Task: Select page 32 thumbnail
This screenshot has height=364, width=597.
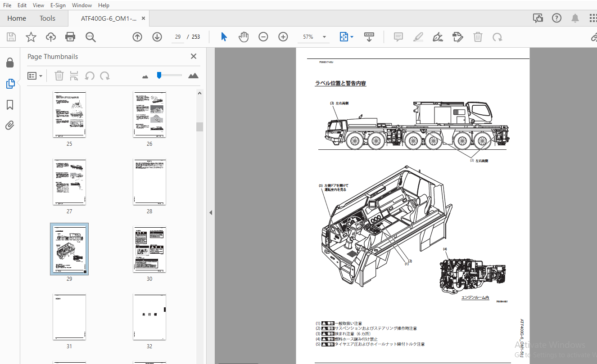Action: [x=149, y=317]
